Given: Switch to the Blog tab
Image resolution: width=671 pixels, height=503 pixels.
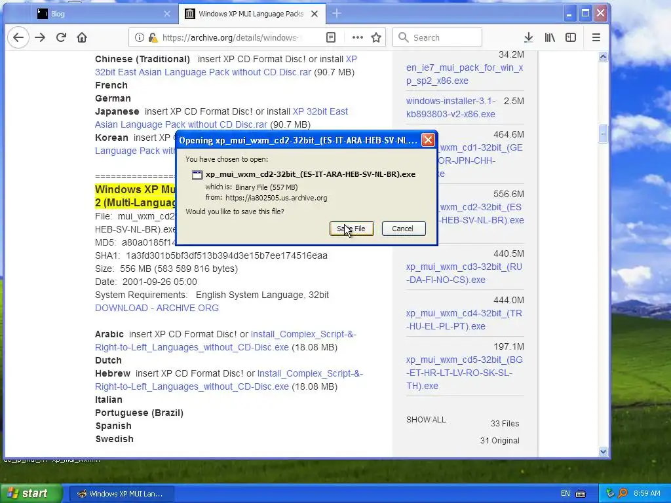Looking at the screenshot, I should [103, 14].
